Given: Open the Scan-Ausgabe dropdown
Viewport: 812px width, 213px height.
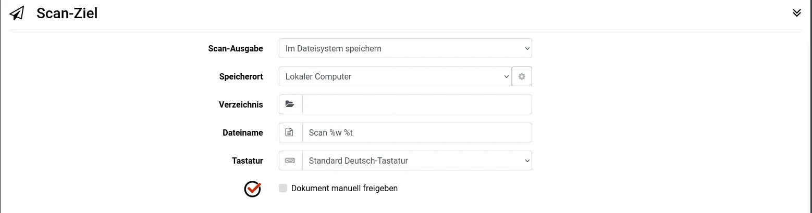Looking at the screenshot, I should point(405,48).
